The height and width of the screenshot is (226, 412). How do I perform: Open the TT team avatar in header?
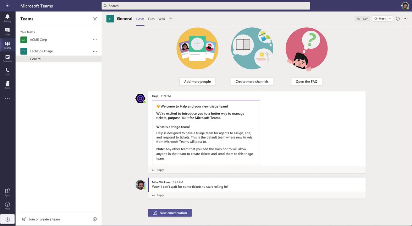point(110,19)
